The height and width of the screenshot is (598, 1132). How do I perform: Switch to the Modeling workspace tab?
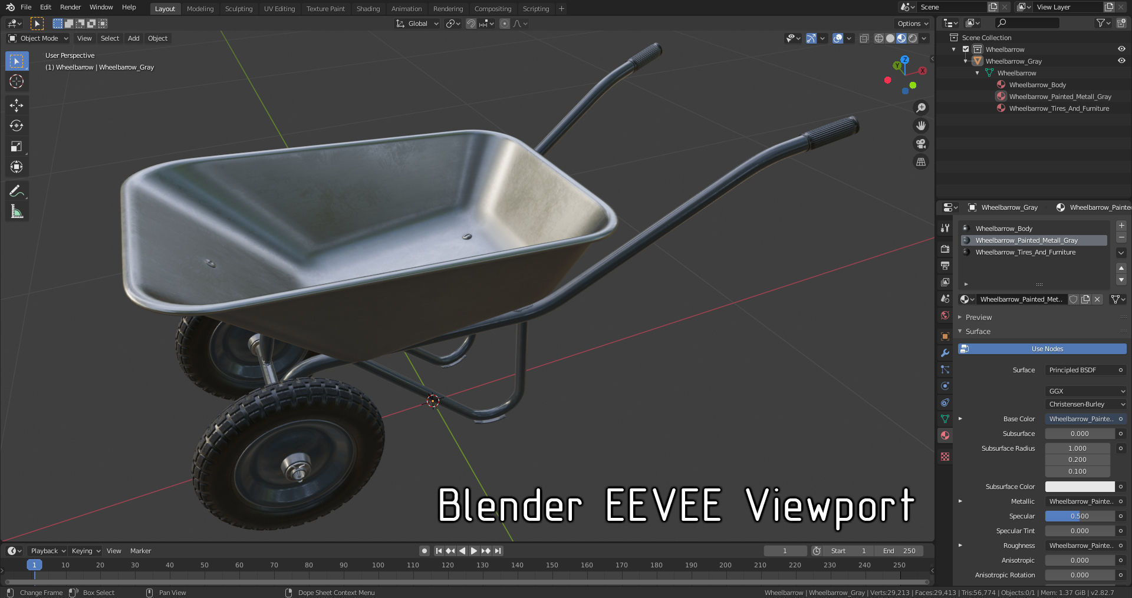pos(200,9)
